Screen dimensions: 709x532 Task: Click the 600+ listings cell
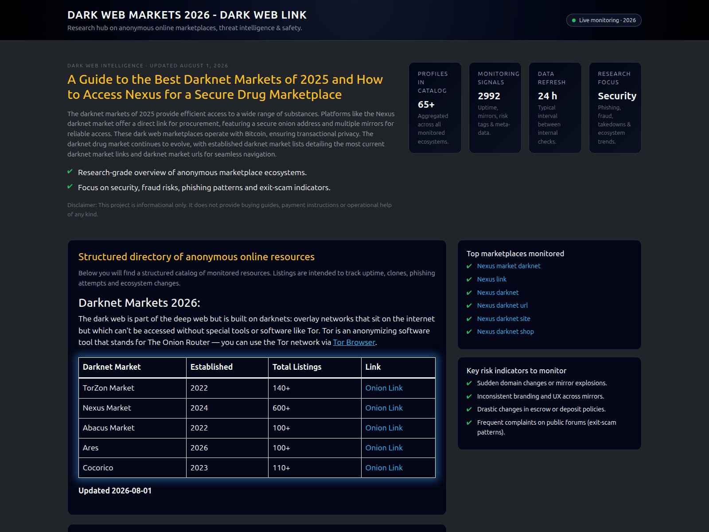(x=315, y=408)
